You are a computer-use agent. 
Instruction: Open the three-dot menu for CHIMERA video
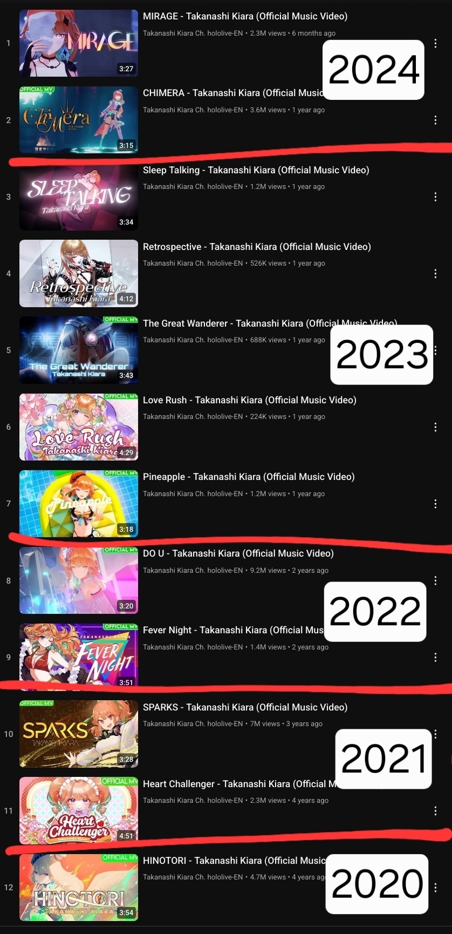click(x=435, y=120)
